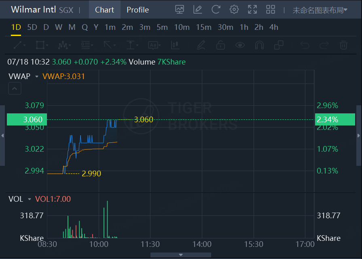Select the 3m interval
362x259 pixels.
point(145,27)
